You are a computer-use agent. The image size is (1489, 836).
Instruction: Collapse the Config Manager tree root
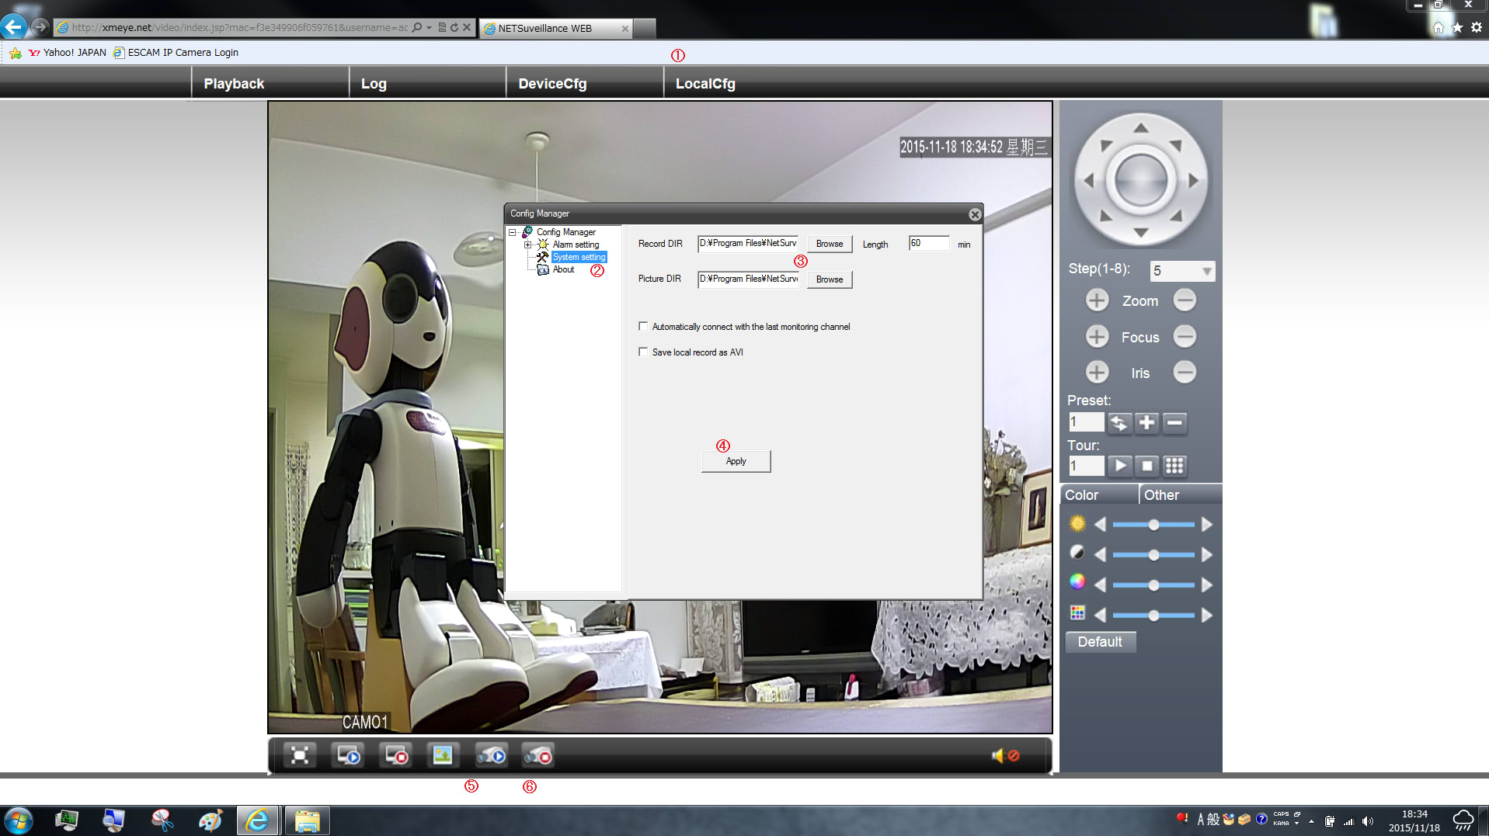(x=513, y=232)
